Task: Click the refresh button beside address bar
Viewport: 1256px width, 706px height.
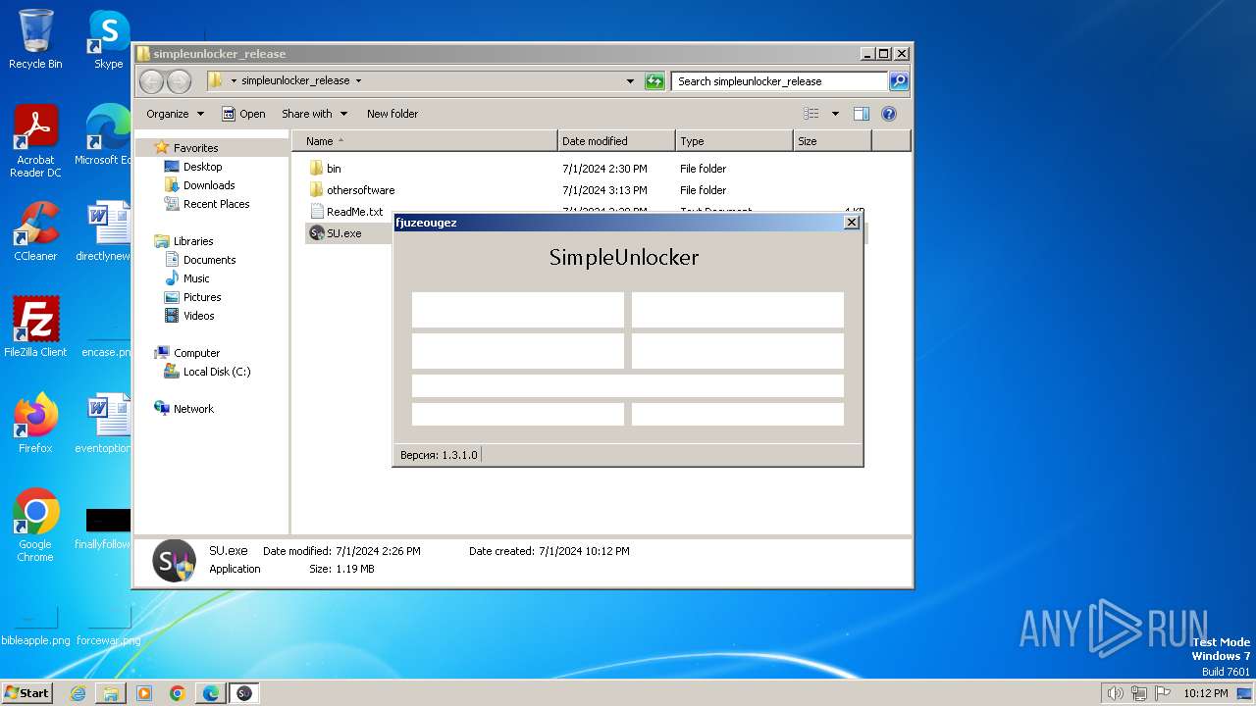Action: [x=654, y=81]
